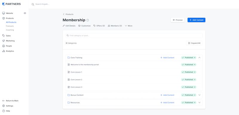Open the Analytics menu item
This screenshot has height=115, width=239.
pyautogui.click(x=10, y=51)
